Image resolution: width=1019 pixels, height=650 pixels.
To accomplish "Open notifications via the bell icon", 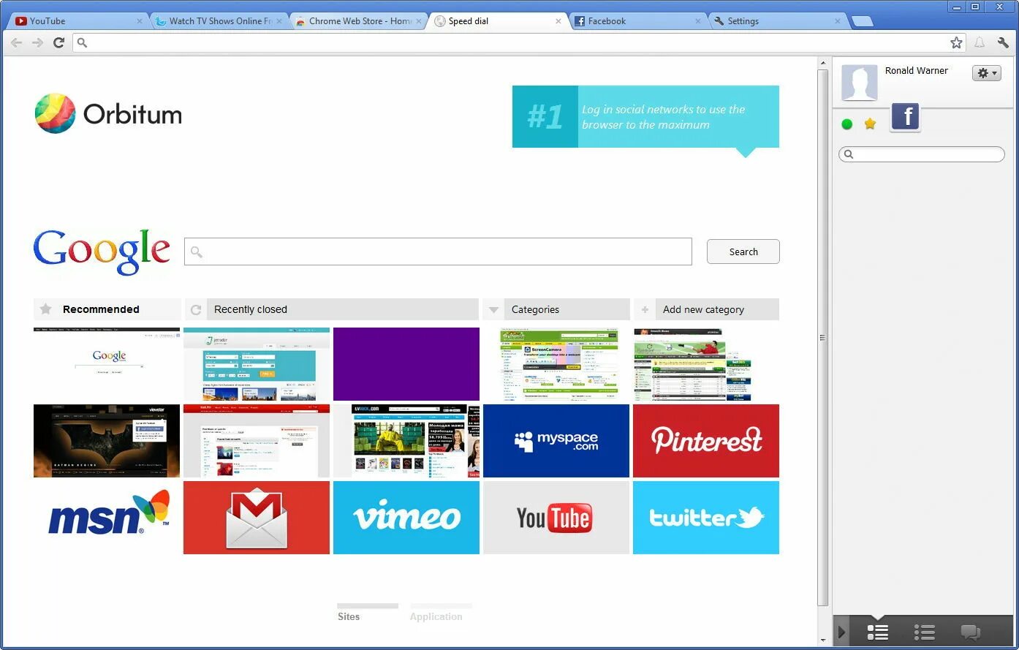I will pyautogui.click(x=980, y=43).
